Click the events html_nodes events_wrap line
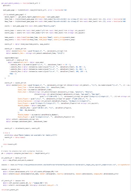This screenshot has height=191, width=131. [x=30, y=26]
